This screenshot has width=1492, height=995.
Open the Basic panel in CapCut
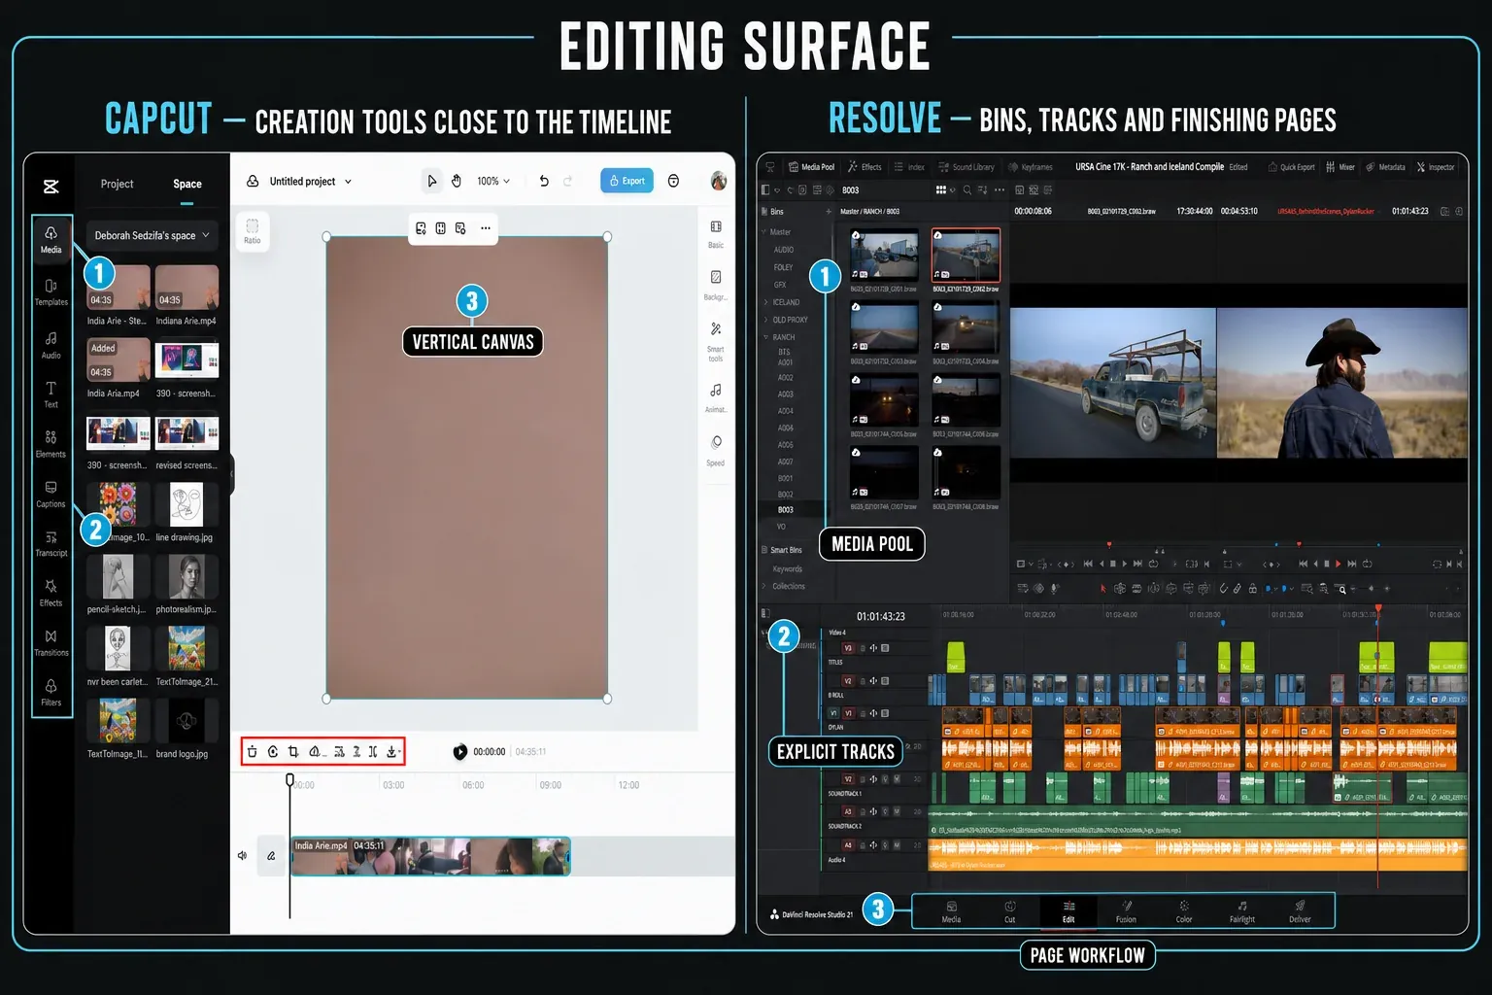click(x=716, y=233)
